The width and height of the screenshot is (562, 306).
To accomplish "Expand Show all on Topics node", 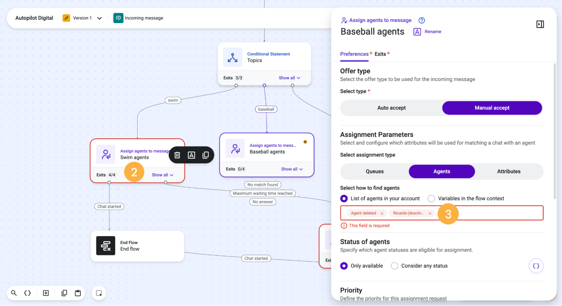I will (290, 78).
